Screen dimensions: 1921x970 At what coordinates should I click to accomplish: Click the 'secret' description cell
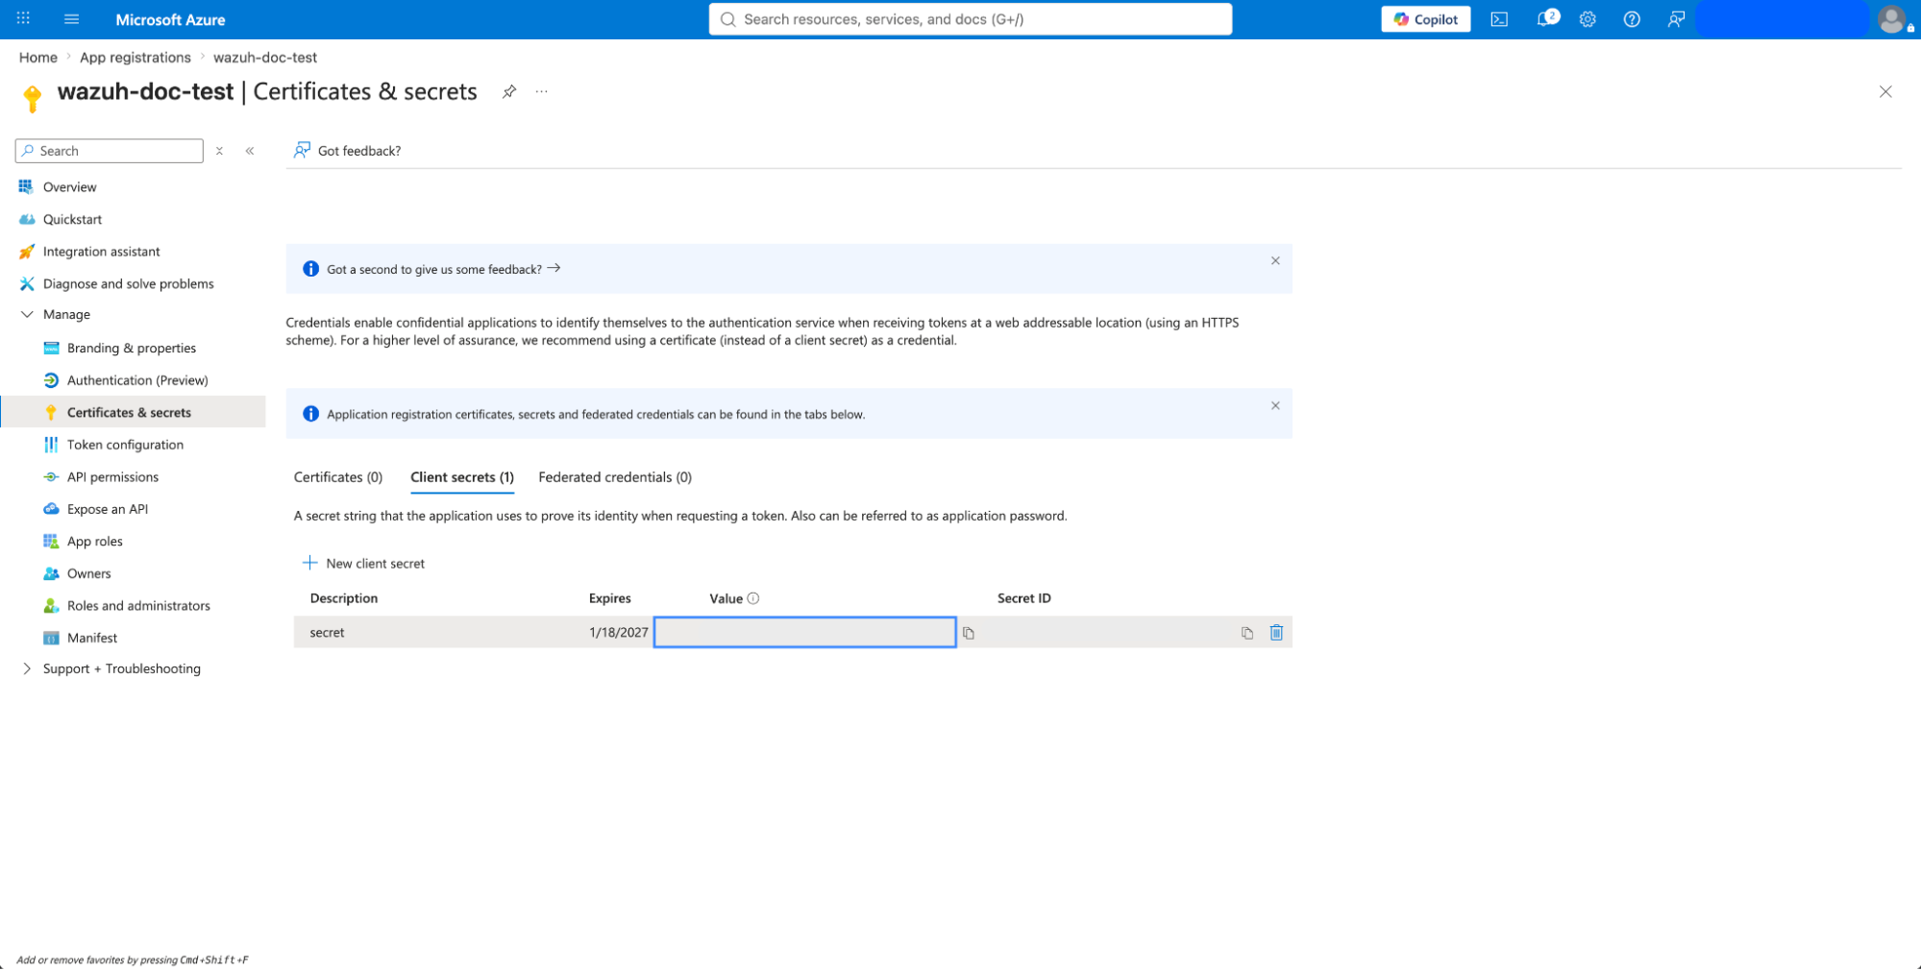(x=327, y=632)
